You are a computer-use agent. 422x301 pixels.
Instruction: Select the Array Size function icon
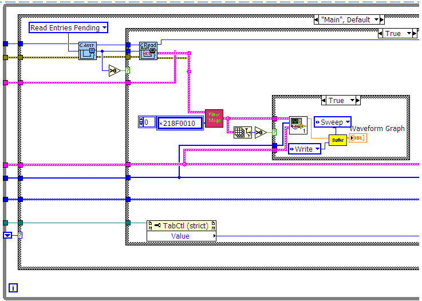pyautogui.click(x=242, y=132)
